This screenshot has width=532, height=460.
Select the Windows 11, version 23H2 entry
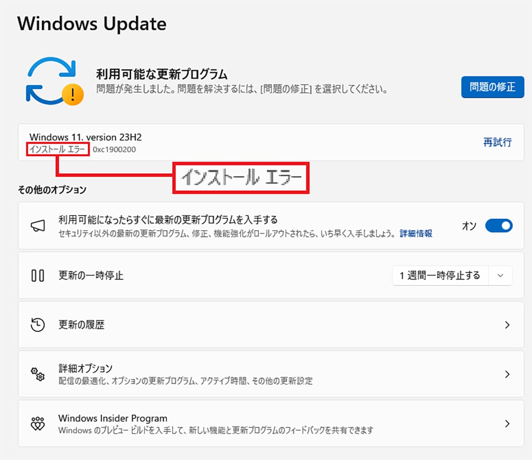tap(85, 137)
